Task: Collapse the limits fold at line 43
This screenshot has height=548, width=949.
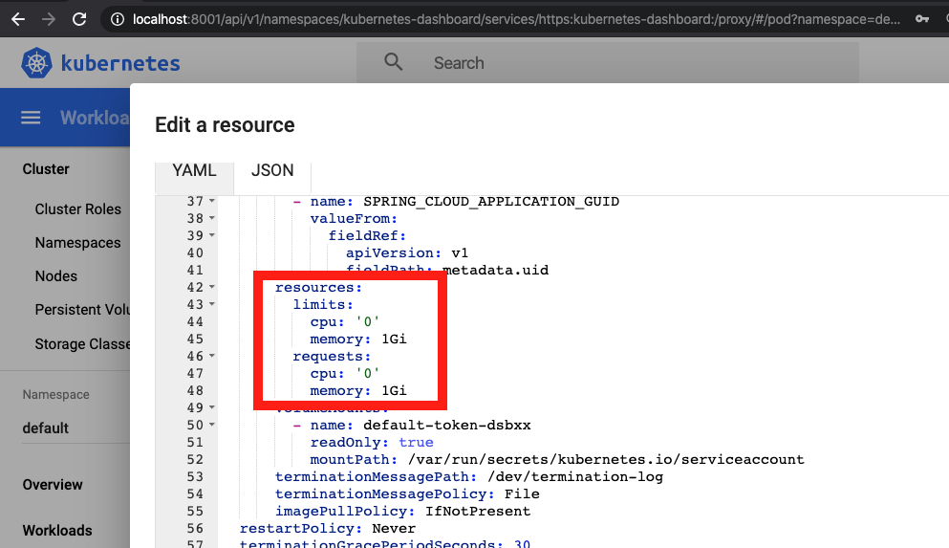Action: coord(212,304)
